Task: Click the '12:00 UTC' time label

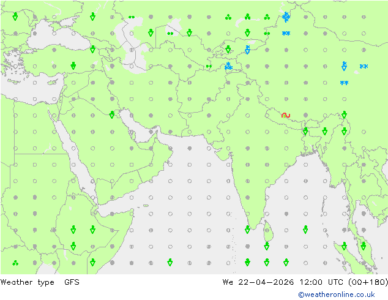Action: click(x=321, y=282)
